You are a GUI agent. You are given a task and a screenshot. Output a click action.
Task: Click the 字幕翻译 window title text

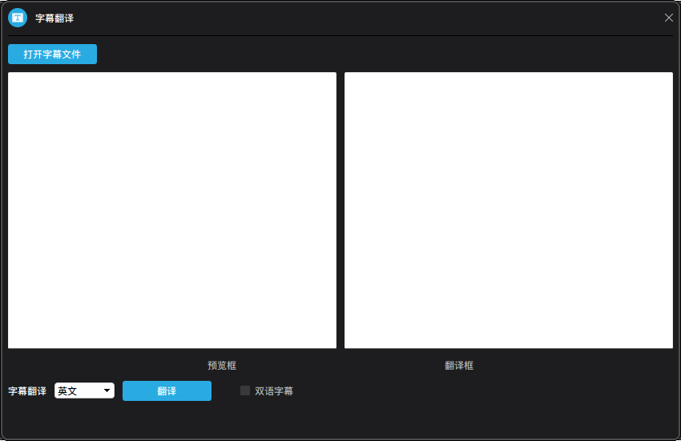(54, 18)
